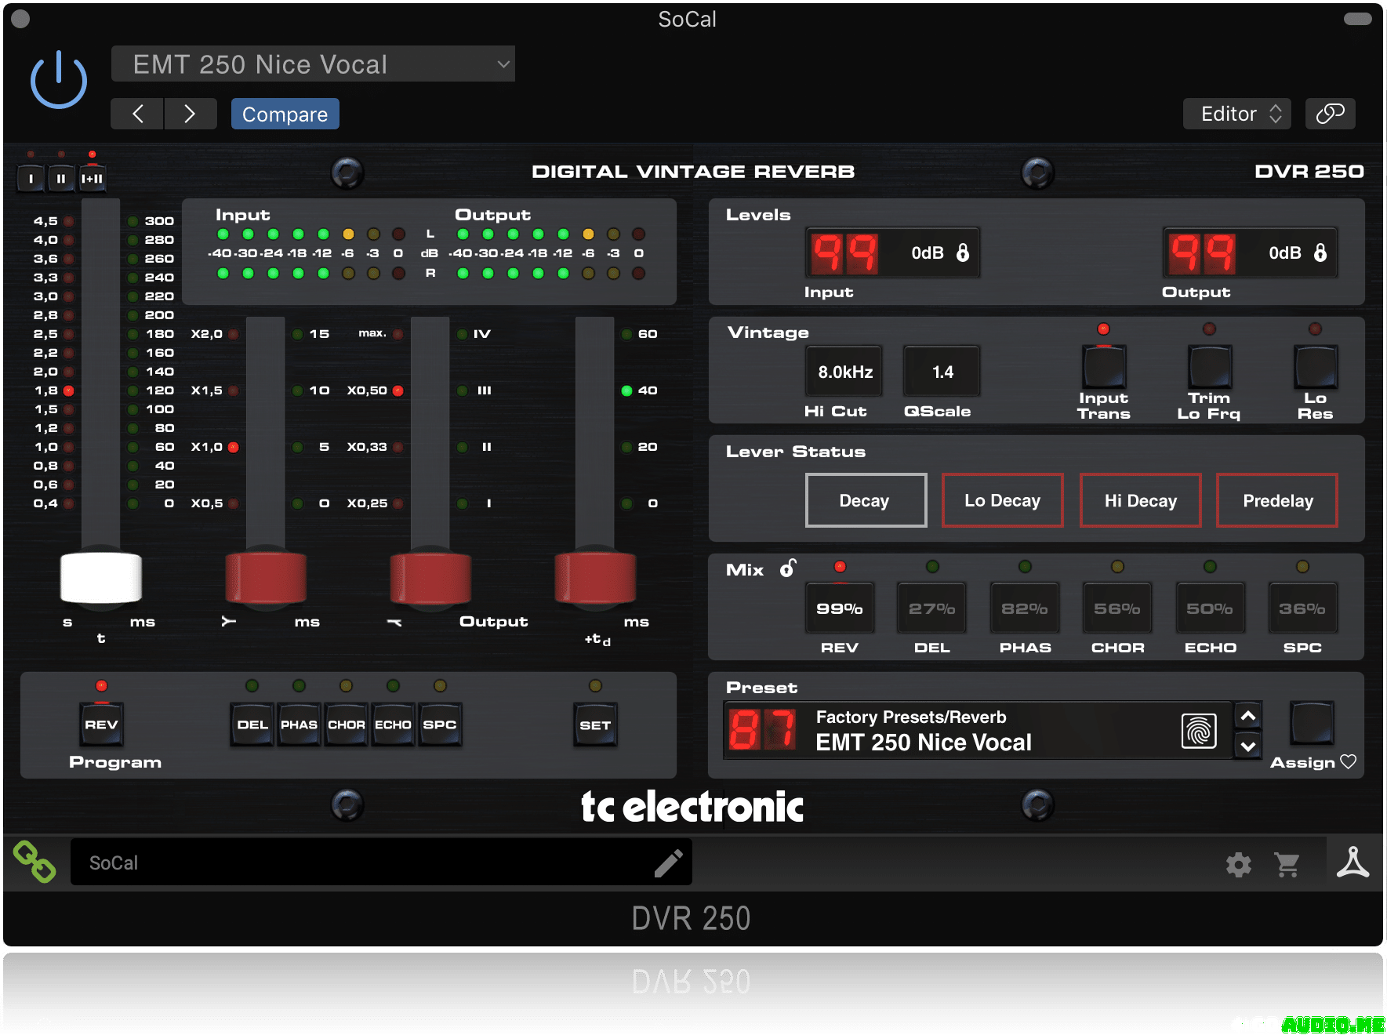Toggle the plugin power bypass icon
This screenshot has width=1387, height=1035.
(x=59, y=80)
